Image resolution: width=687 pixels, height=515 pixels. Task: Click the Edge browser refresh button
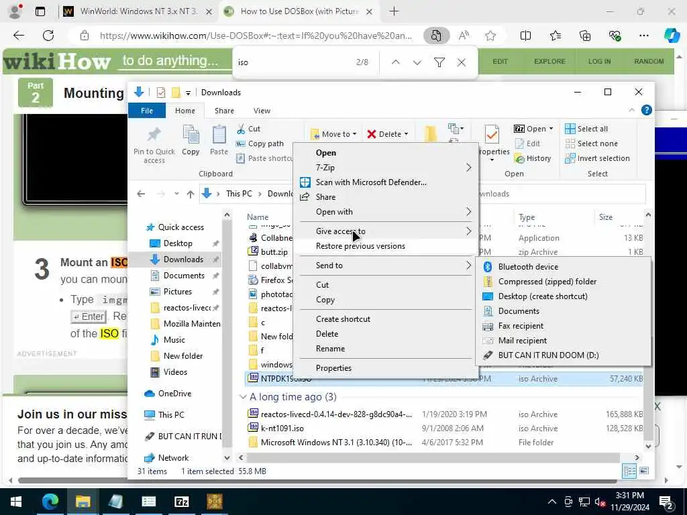click(48, 36)
